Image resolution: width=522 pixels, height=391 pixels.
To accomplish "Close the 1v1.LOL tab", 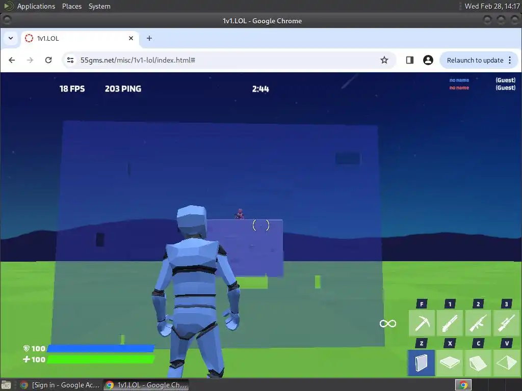I will tap(131, 38).
